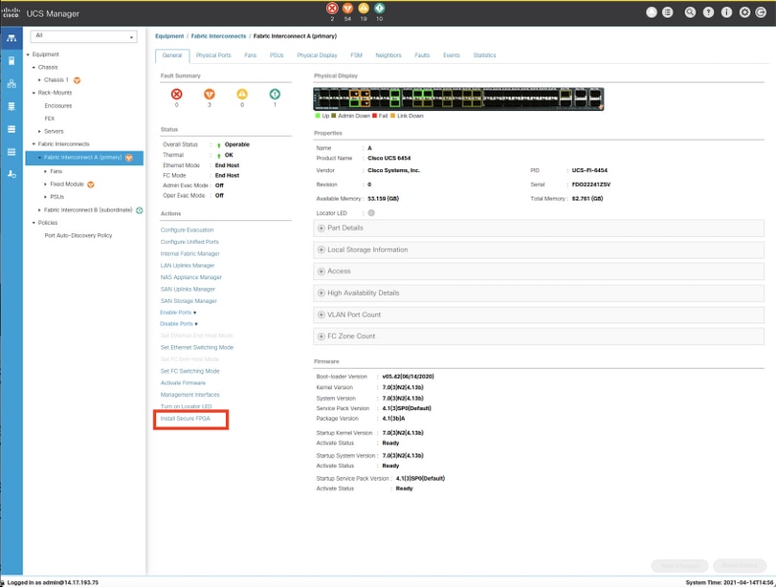The width and height of the screenshot is (776, 587).
Task: Click the fabric interconnect physical display image
Action: click(x=458, y=98)
